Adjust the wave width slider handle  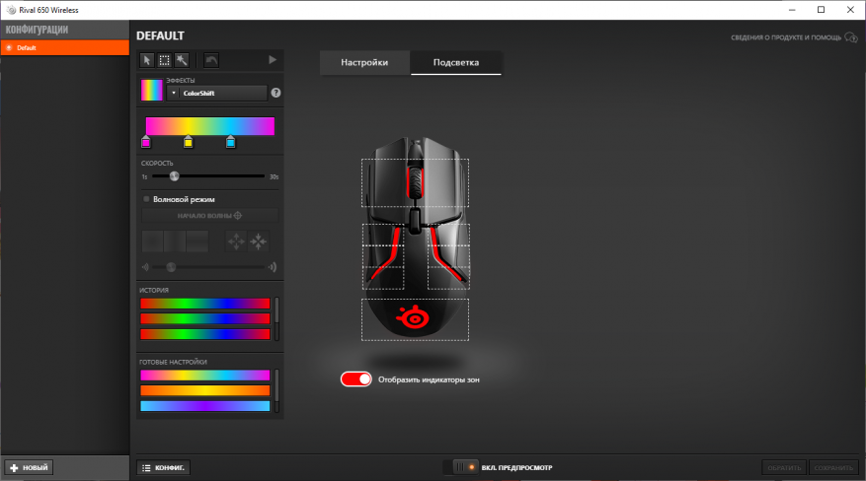click(x=171, y=267)
